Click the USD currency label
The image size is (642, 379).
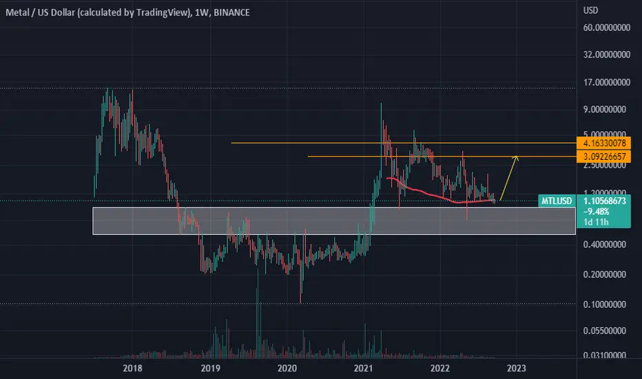pos(590,10)
